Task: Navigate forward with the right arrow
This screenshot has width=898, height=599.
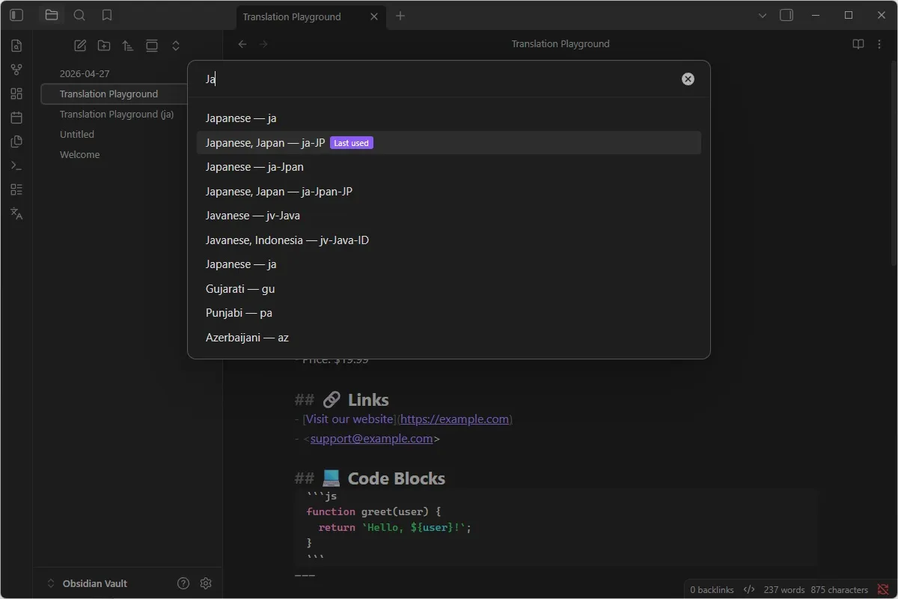Action: click(263, 44)
